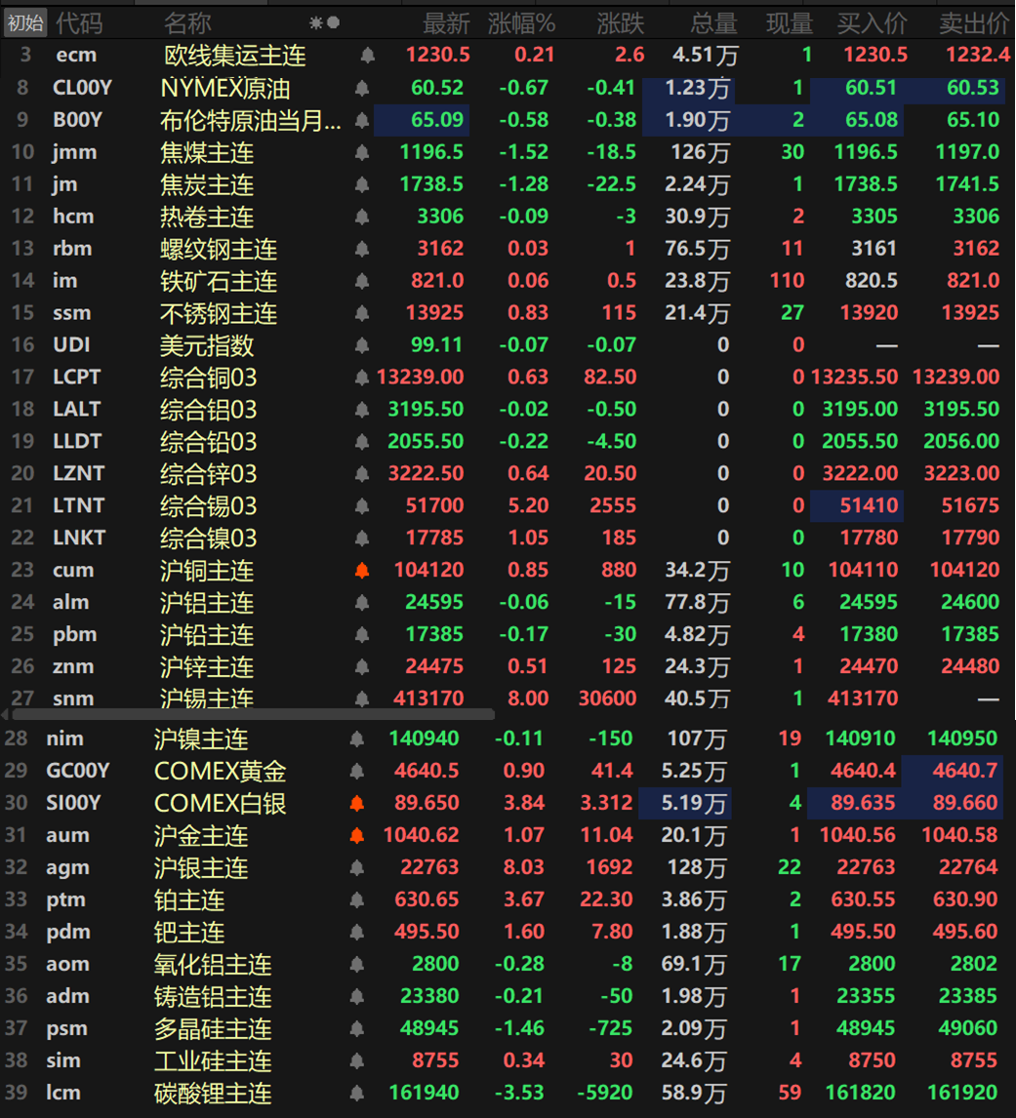Viewport: 1016px width, 1118px height.
Task: Disable the orange alert bell for COMEX白银
Action: tap(356, 804)
